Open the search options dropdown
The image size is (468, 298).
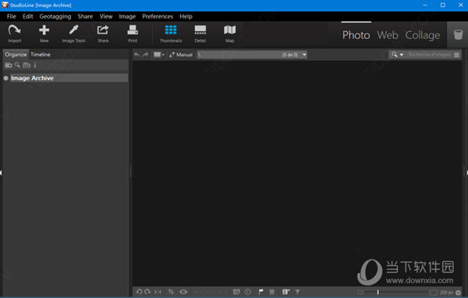(x=397, y=55)
